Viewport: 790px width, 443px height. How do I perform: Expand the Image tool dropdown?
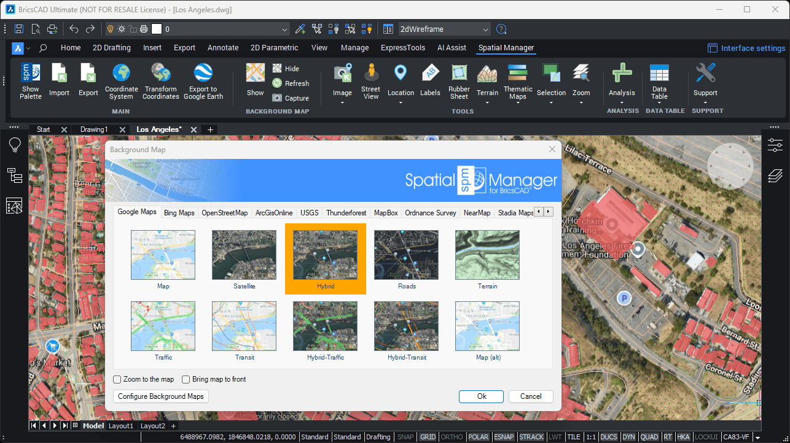point(343,102)
